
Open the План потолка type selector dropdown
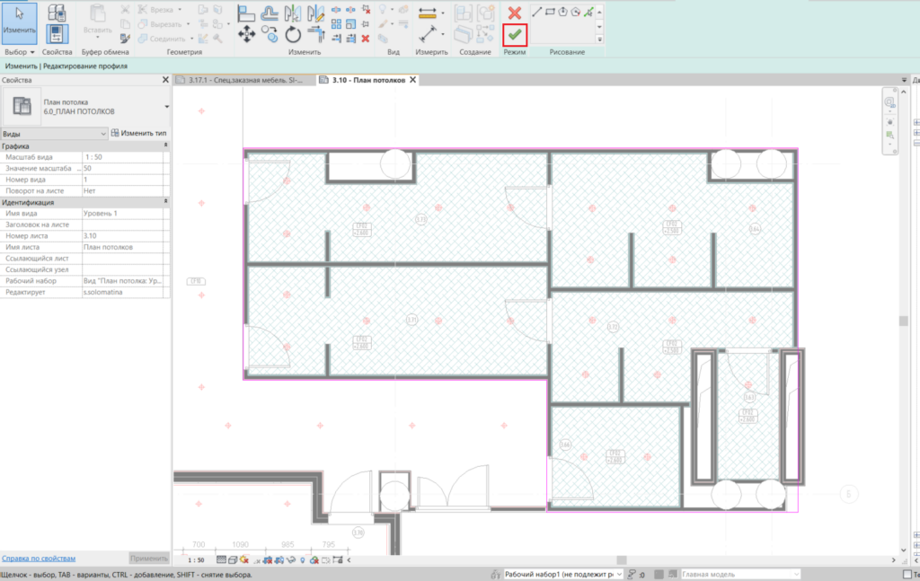[166, 107]
